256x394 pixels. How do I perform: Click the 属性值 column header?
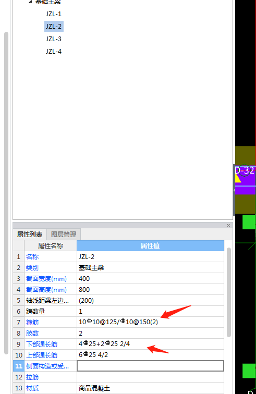tap(150, 246)
